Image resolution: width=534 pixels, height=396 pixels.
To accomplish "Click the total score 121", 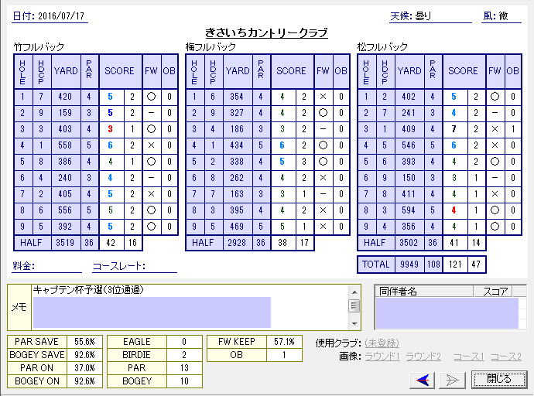I will click(x=455, y=265).
